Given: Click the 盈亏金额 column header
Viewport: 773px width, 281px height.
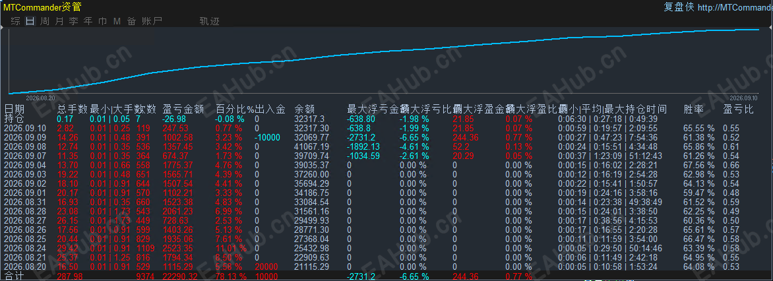Looking at the screenshot, I should pos(183,109).
